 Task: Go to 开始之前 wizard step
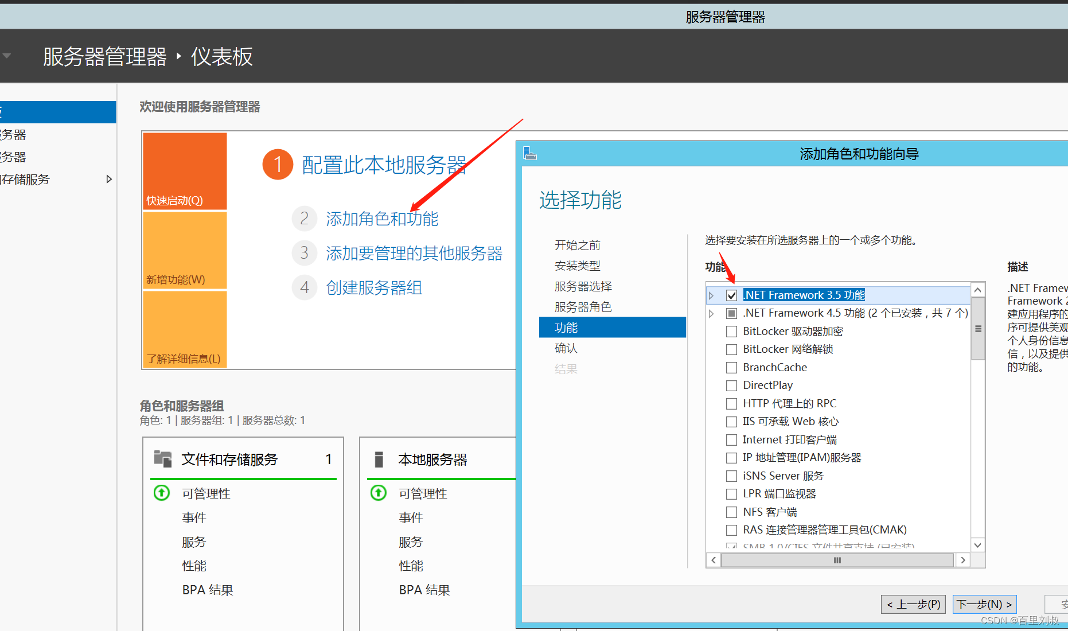coord(578,245)
